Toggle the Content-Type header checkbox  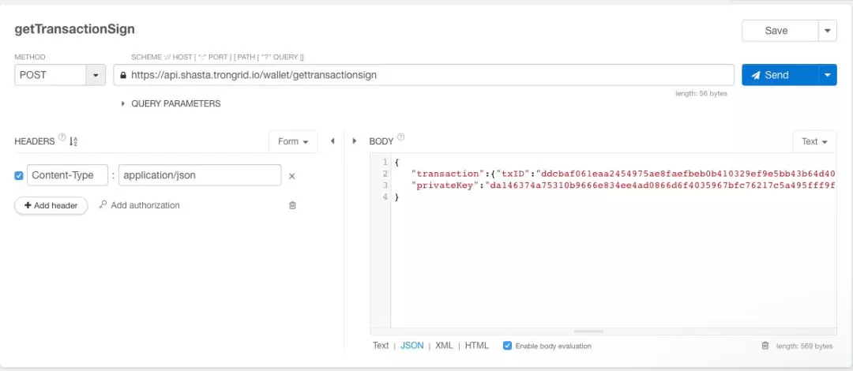(19, 175)
